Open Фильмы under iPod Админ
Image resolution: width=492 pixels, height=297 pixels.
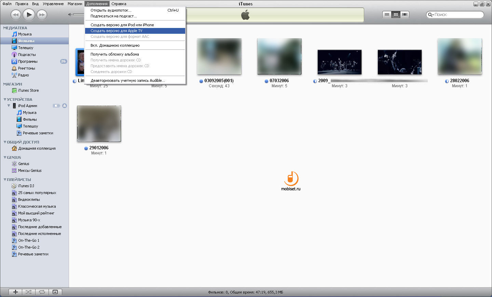coord(30,119)
